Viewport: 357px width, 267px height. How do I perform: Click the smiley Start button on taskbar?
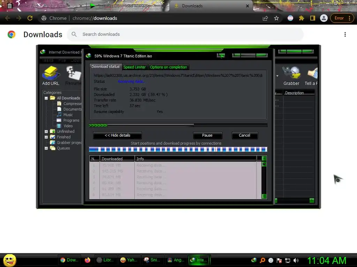tap(9, 260)
